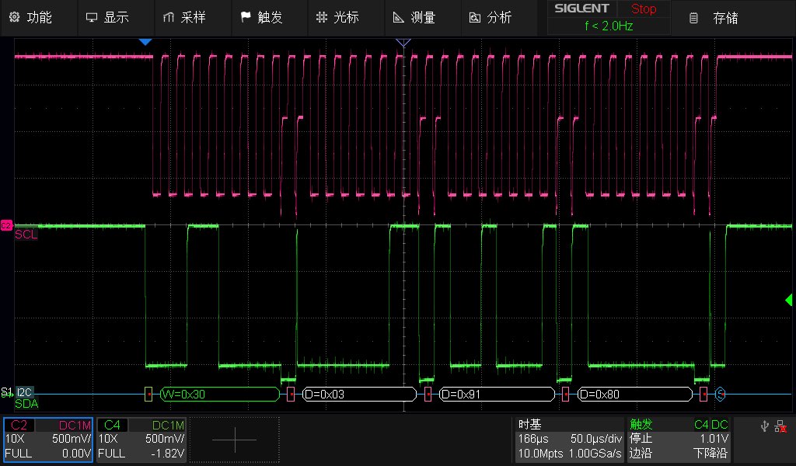Click the waveform icon beside 采样
Screen dimensions: 796x466
(168, 18)
